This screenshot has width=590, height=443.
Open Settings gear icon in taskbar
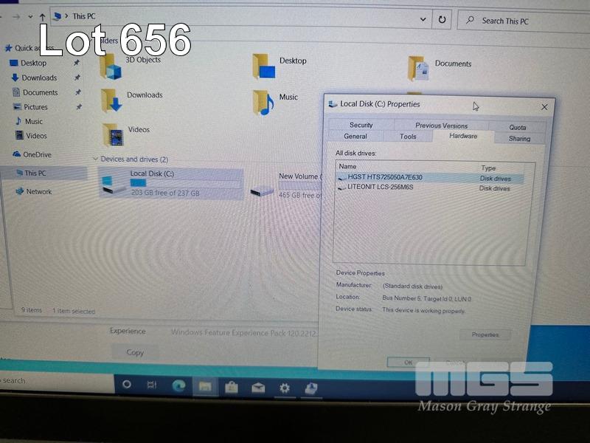pyautogui.click(x=284, y=388)
